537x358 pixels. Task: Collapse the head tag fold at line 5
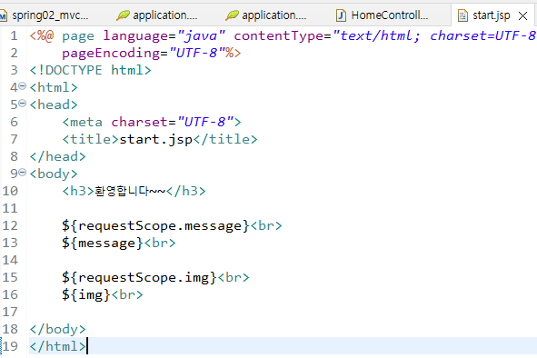(22, 103)
